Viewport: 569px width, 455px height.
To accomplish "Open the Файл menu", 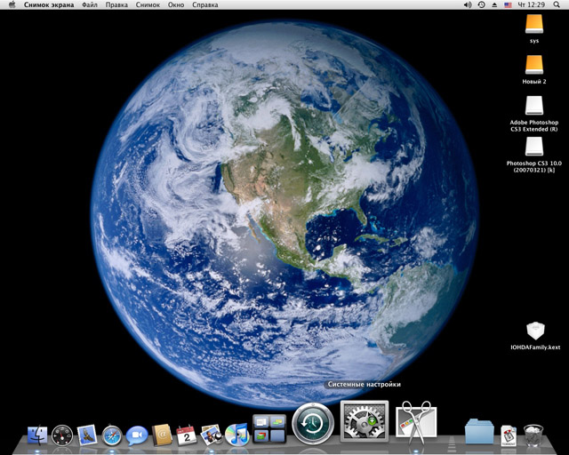I will click(x=90, y=5).
